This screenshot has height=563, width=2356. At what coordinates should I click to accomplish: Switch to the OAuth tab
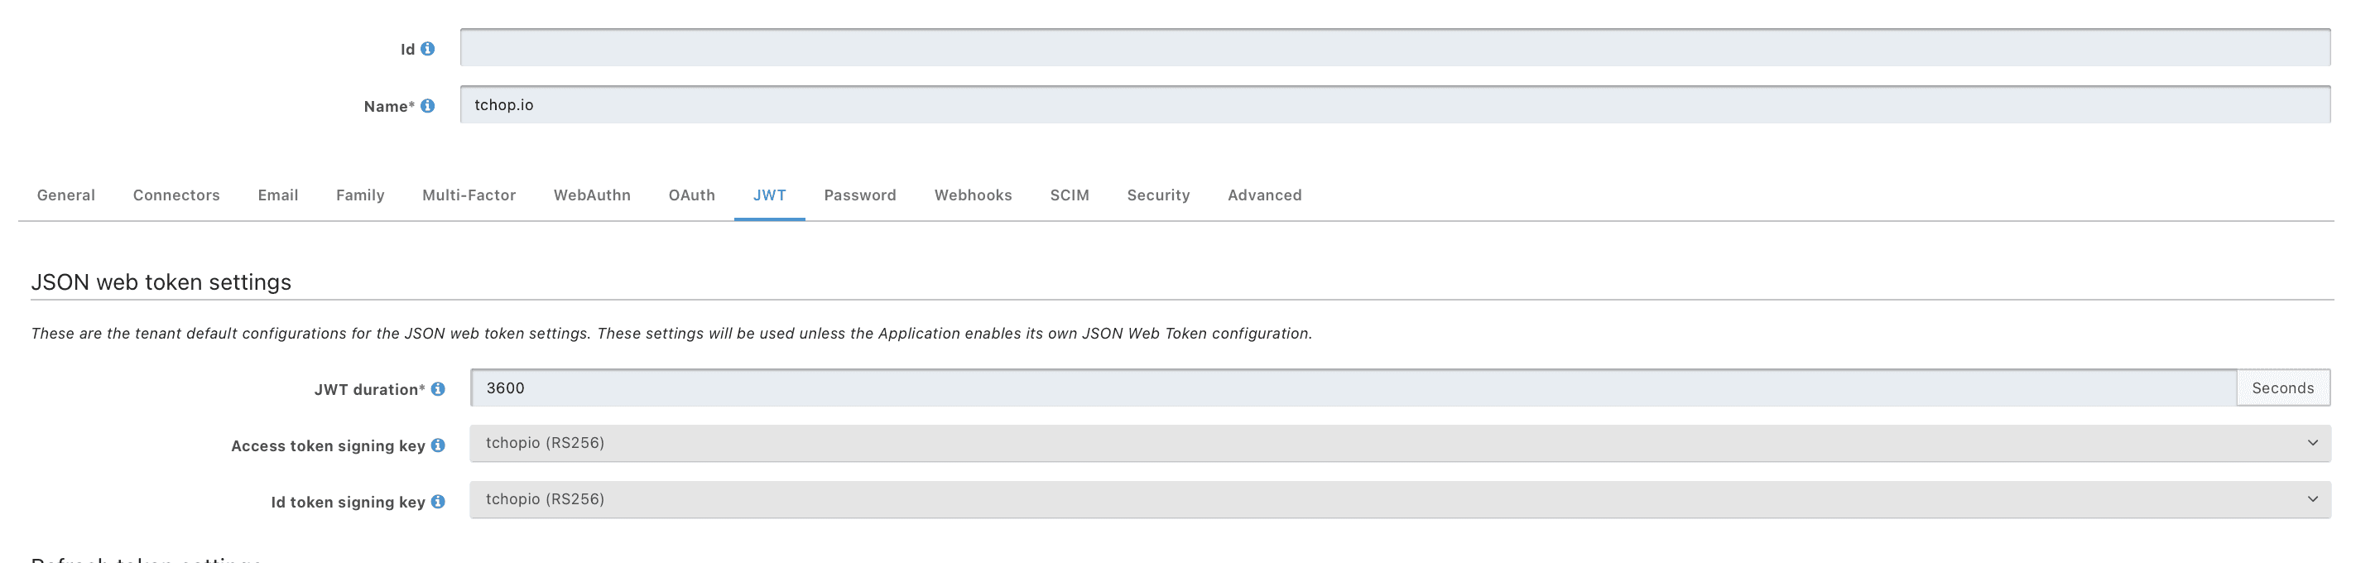pyautogui.click(x=691, y=195)
